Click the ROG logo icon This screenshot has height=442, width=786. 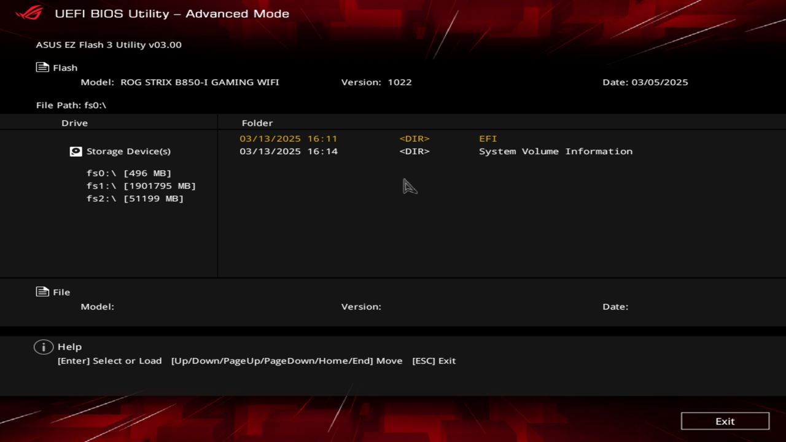coord(29,13)
